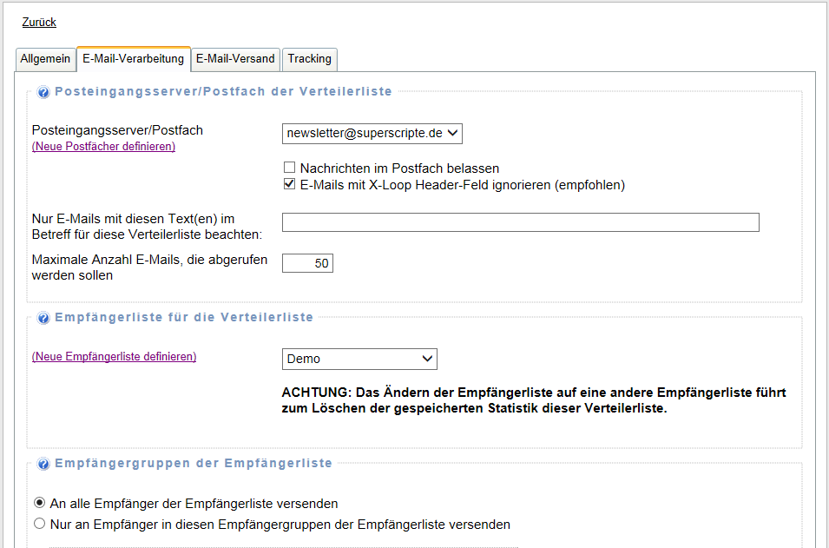Image resolution: width=829 pixels, height=548 pixels.
Task: Focus the maximum e-mail count field
Action: pyautogui.click(x=307, y=263)
